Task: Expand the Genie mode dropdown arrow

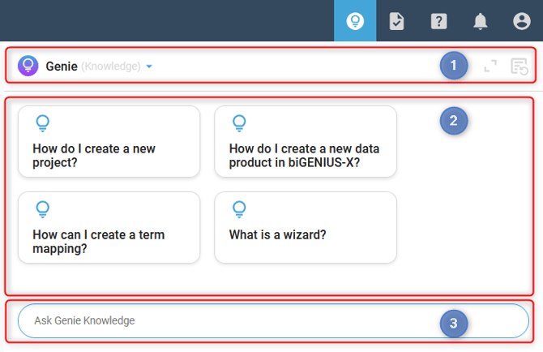Action: click(149, 67)
